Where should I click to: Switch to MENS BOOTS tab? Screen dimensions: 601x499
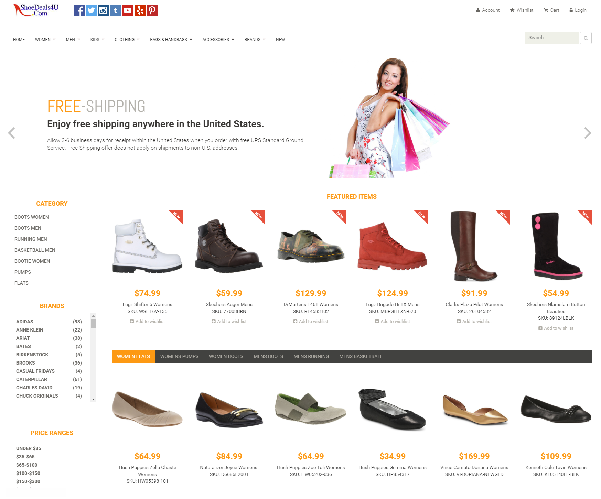click(x=268, y=356)
